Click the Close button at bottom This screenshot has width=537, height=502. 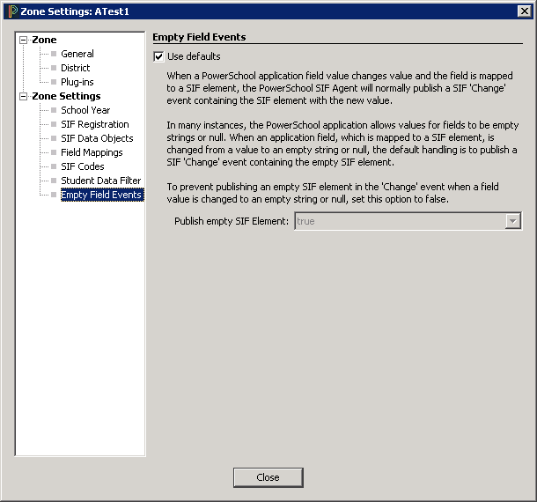click(268, 477)
